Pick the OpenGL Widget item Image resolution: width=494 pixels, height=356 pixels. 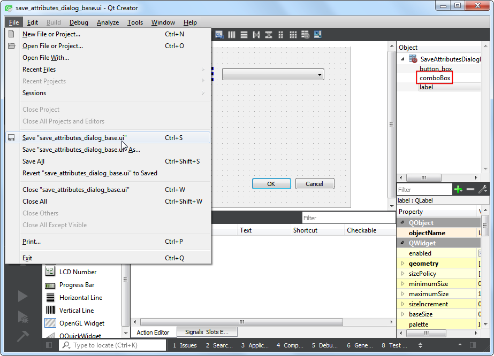coord(81,323)
